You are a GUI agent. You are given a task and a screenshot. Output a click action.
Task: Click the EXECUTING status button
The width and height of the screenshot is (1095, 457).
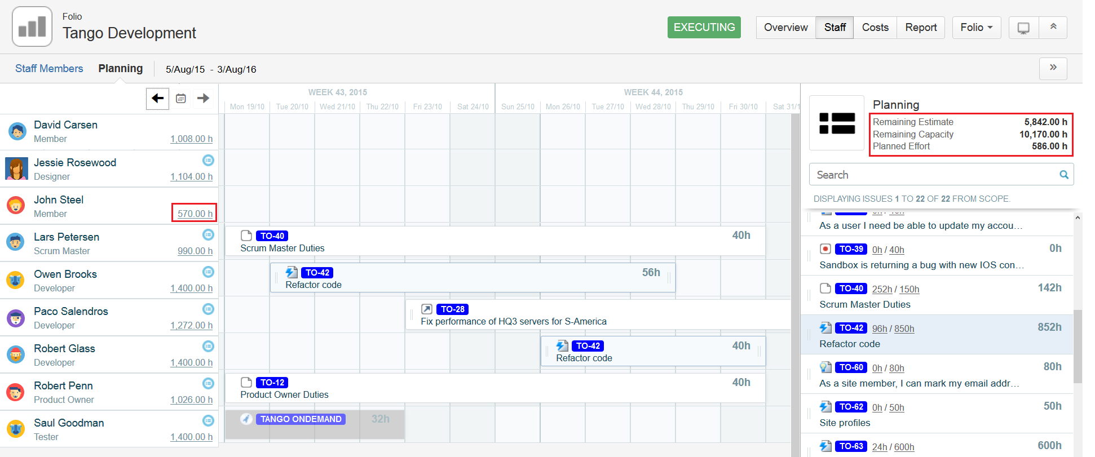[x=704, y=28]
